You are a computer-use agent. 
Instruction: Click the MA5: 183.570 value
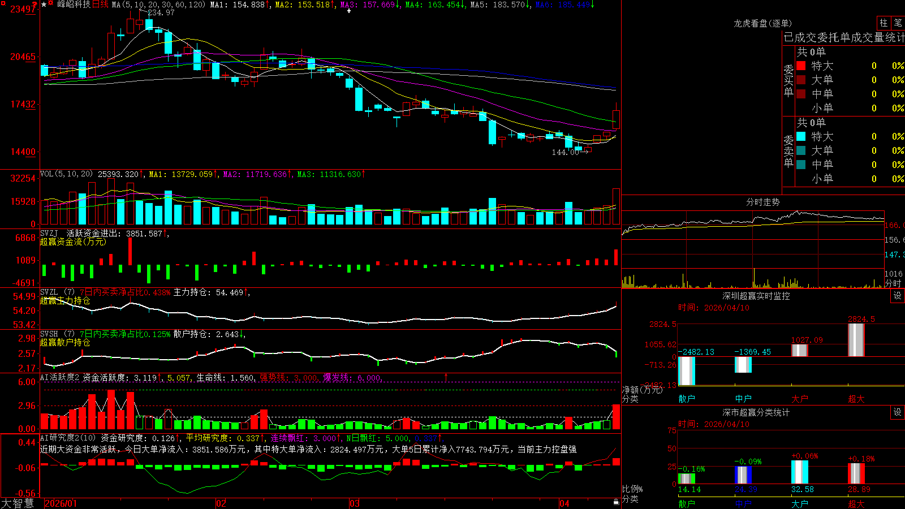tap(498, 5)
